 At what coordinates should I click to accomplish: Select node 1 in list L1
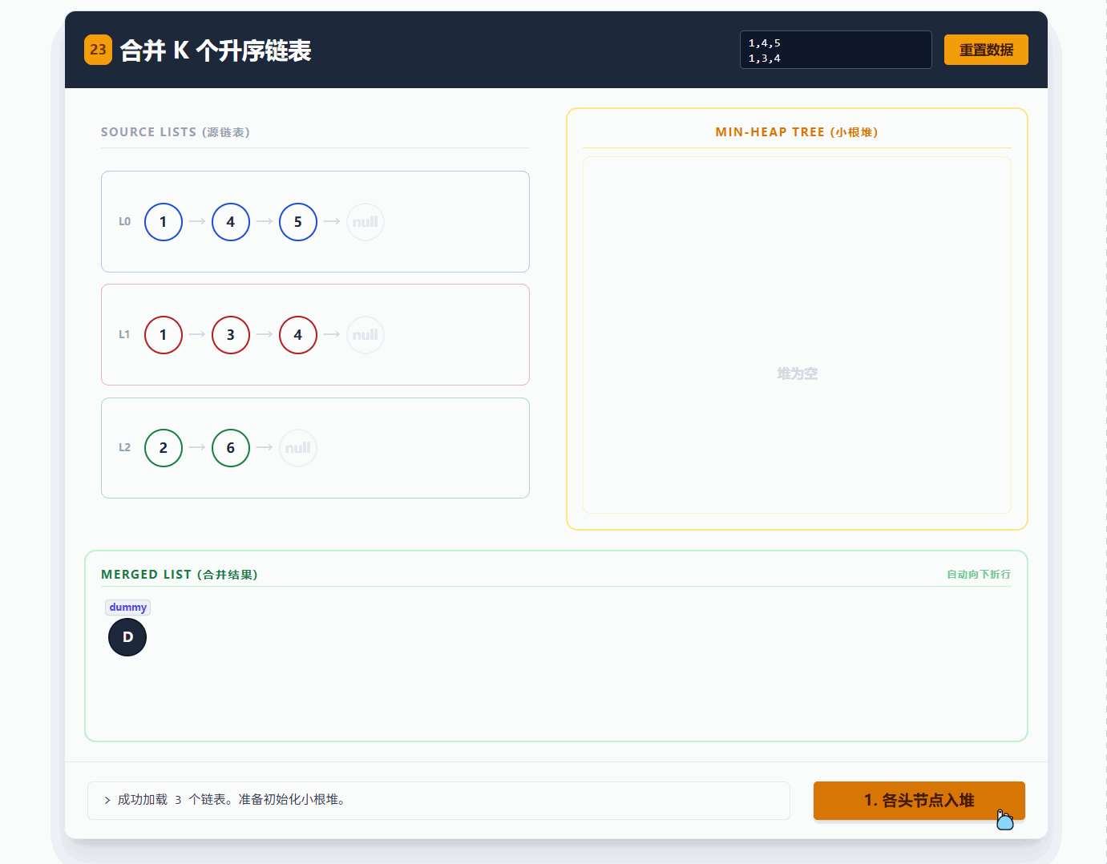[x=164, y=335]
